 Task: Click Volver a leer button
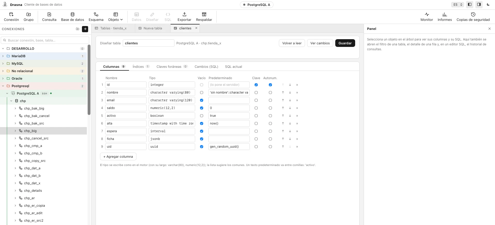pos(292,43)
